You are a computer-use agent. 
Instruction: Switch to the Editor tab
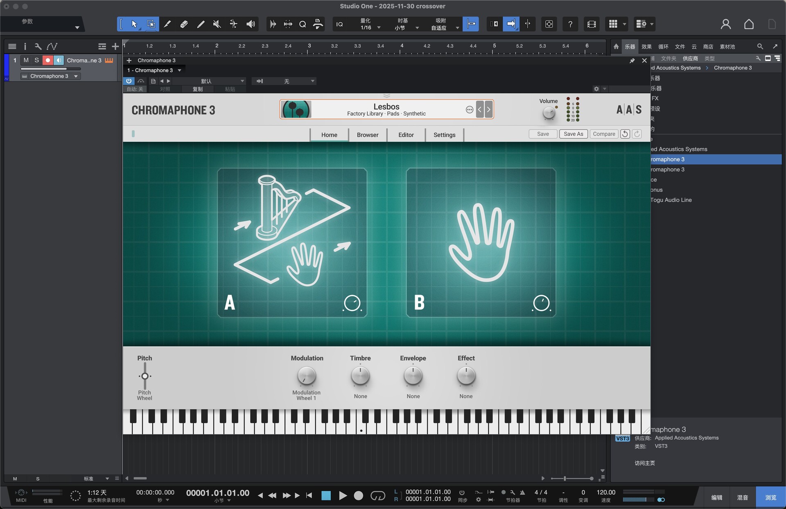tap(406, 135)
